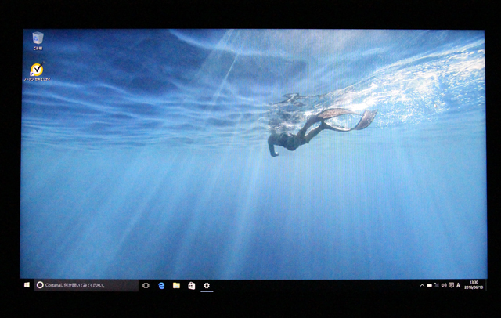Image resolution: width=501 pixels, height=318 pixels.
Task: Toggle the IME input mode indicator A
Action: pyautogui.click(x=458, y=285)
